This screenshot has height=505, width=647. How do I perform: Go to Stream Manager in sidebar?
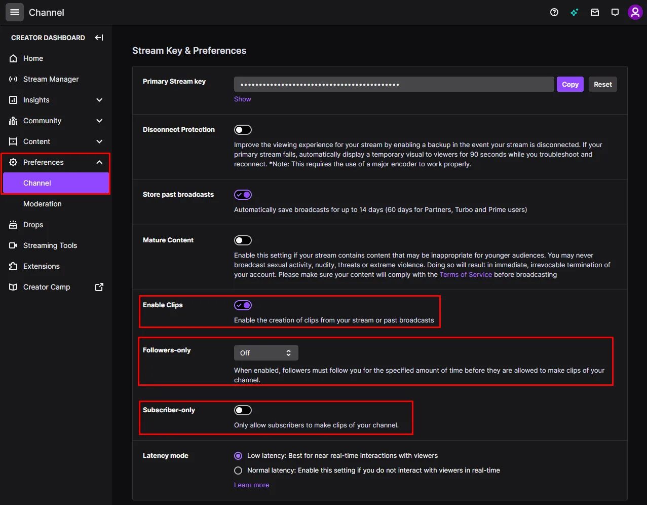(51, 79)
